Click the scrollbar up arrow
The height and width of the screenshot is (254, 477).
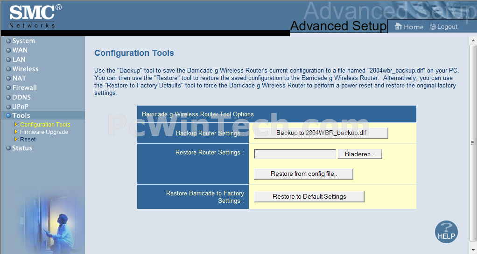[473, 40]
